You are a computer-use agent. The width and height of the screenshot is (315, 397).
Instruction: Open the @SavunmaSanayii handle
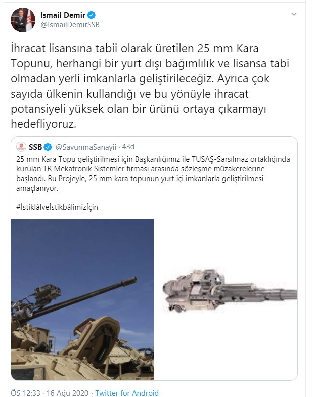coord(85,147)
